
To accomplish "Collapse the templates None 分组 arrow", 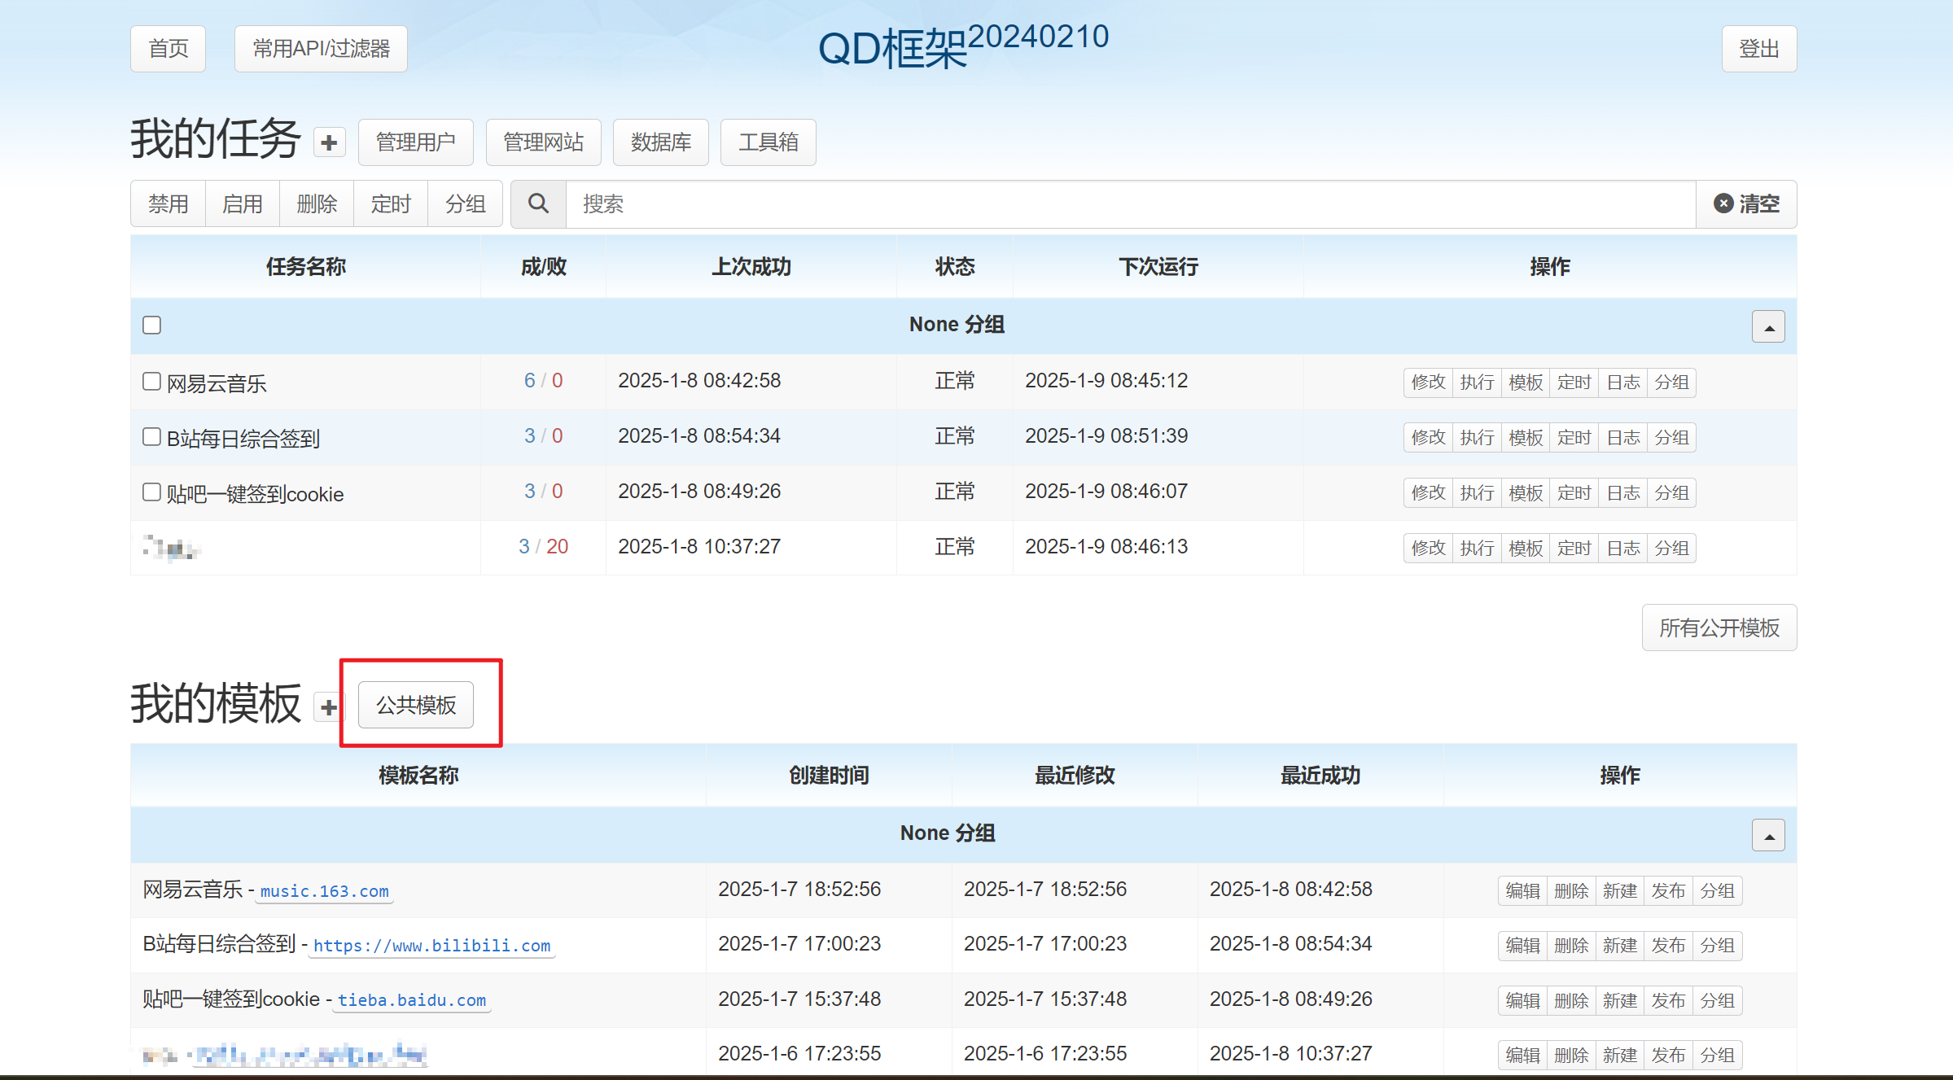I will pyautogui.click(x=1768, y=835).
